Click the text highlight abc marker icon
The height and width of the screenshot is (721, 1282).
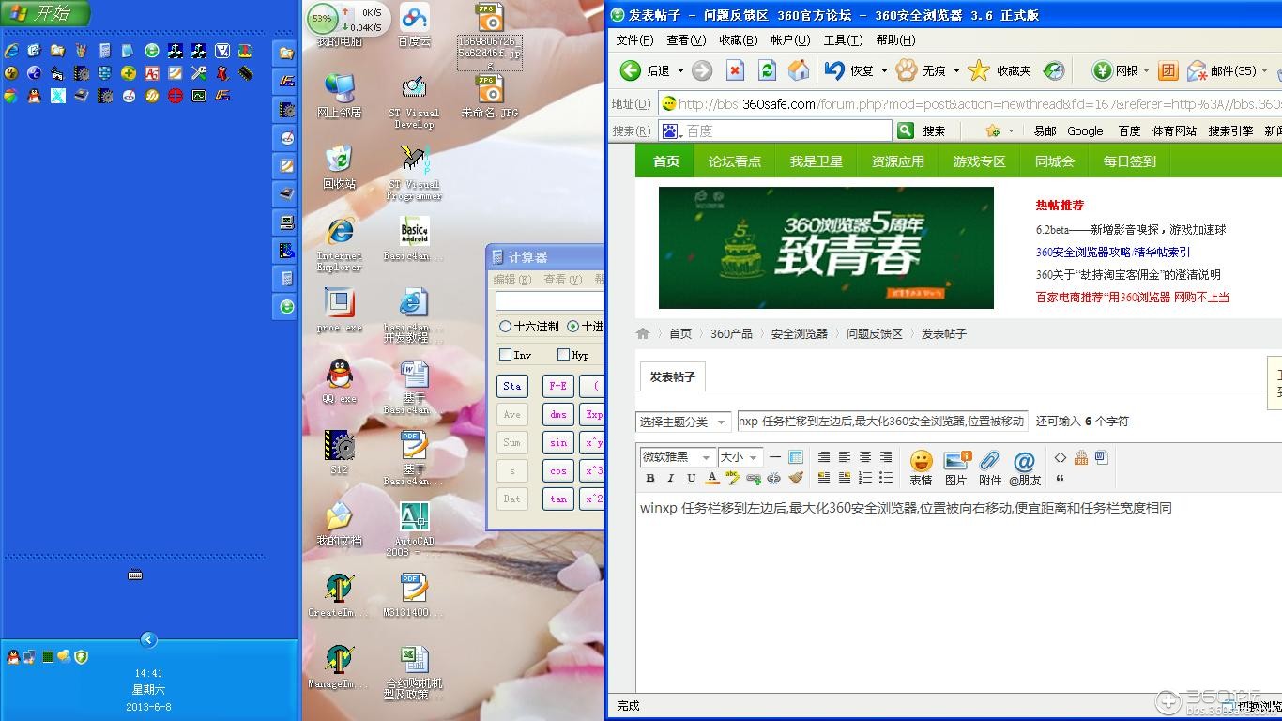pyautogui.click(x=733, y=478)
